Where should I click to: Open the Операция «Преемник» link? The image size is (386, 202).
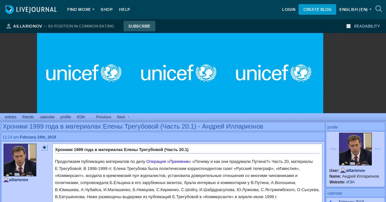click(x=169, y=162)
